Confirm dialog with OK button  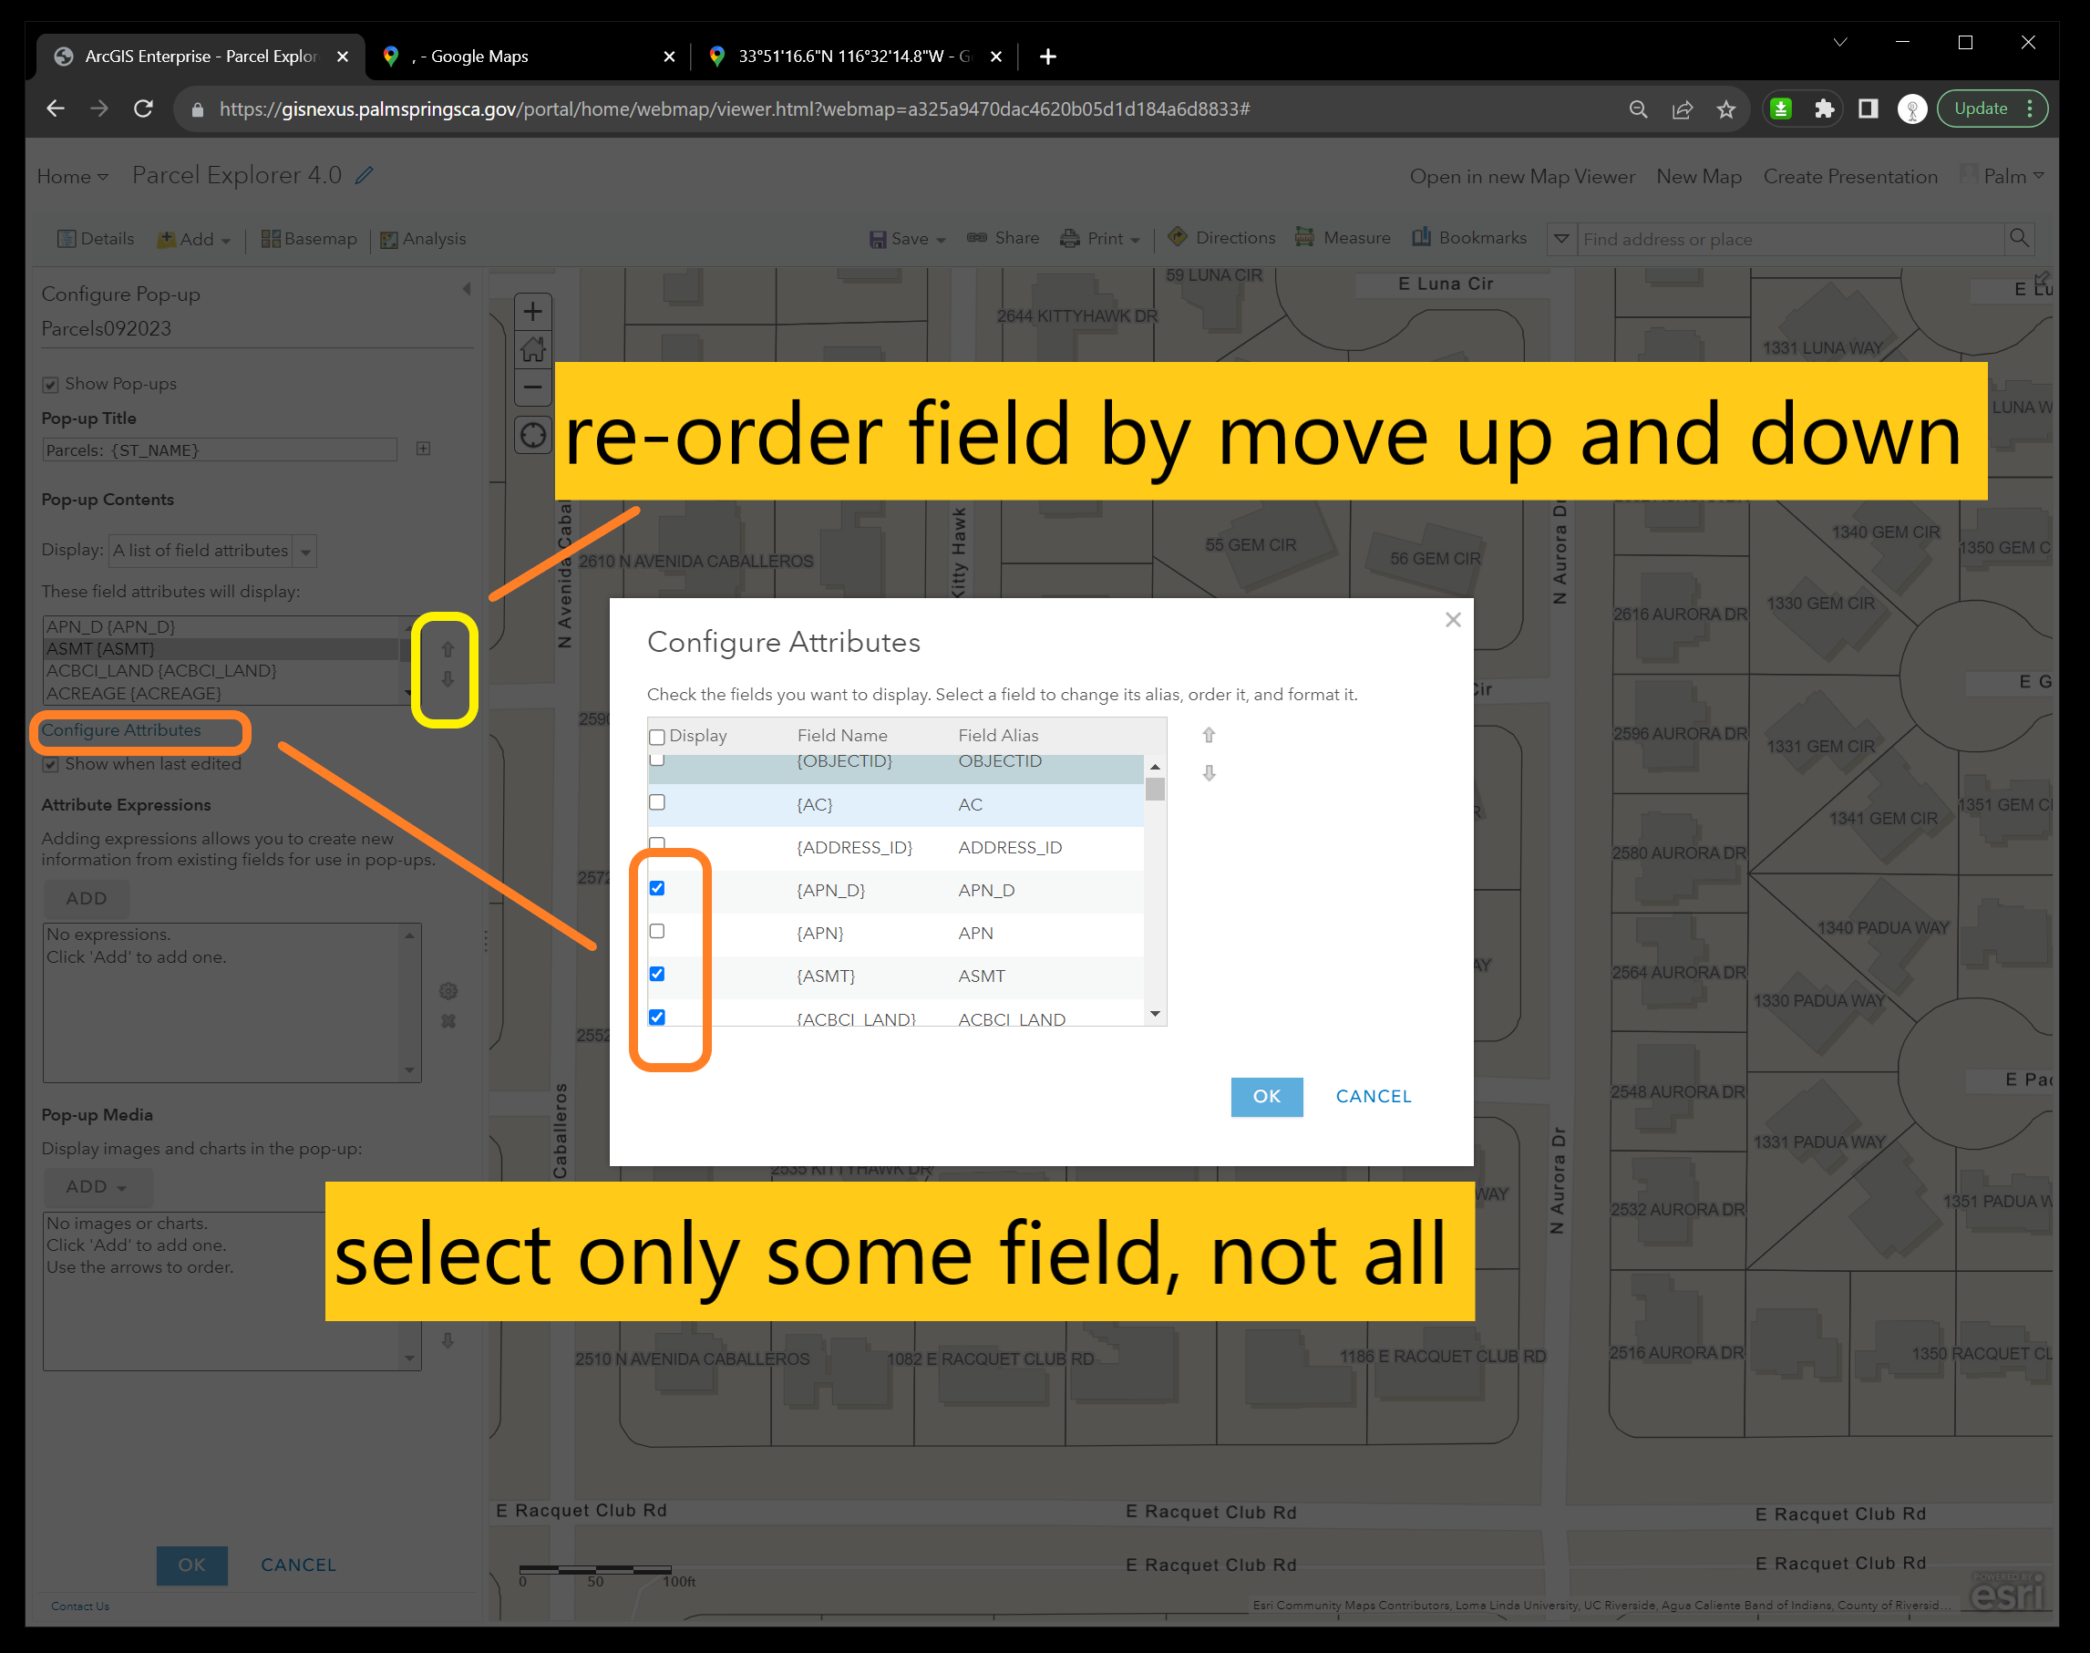tap(1267, 1097)
